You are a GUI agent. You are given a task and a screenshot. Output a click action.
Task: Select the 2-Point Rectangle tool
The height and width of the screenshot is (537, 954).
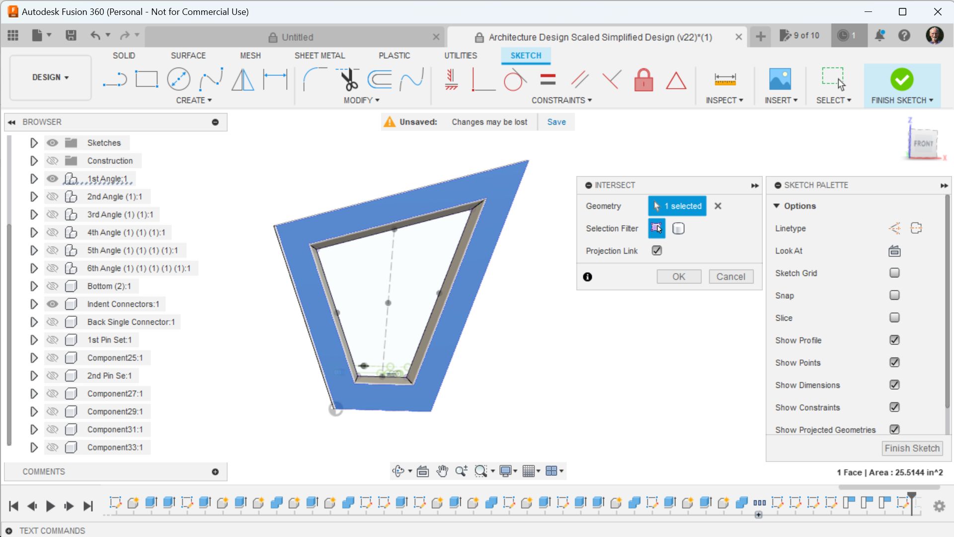tap(147, 80)
